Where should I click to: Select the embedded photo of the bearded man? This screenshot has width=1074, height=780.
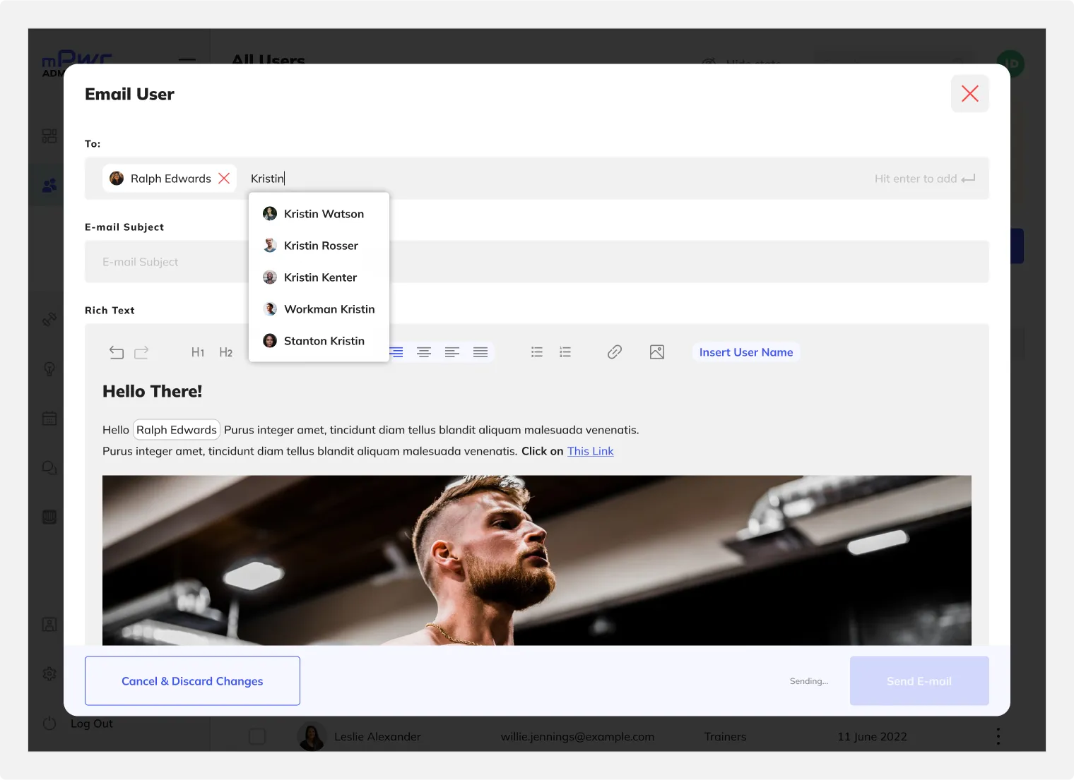coord(537,560)
